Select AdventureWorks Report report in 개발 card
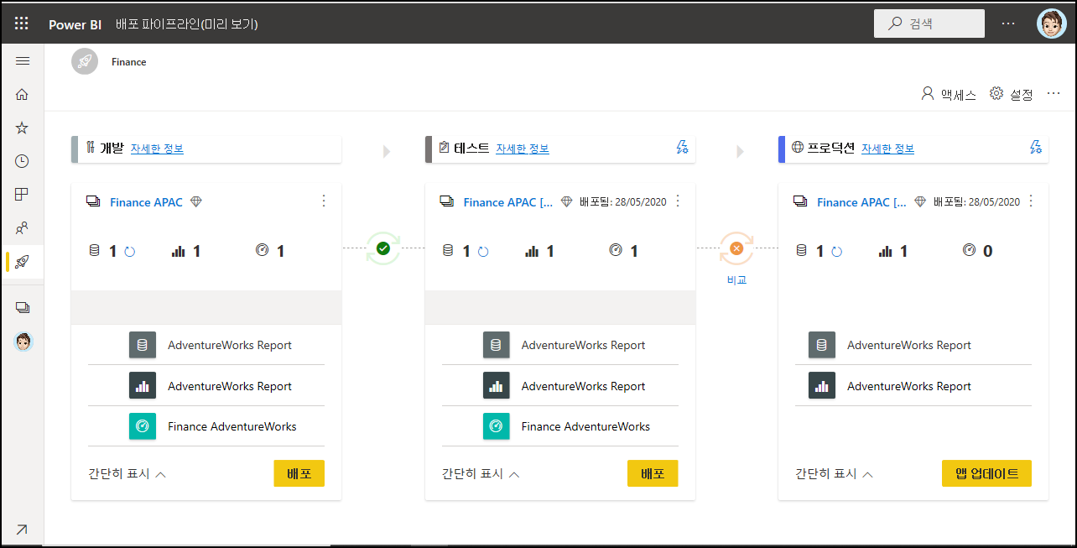 pyautogui.click(x=206, y=386)
